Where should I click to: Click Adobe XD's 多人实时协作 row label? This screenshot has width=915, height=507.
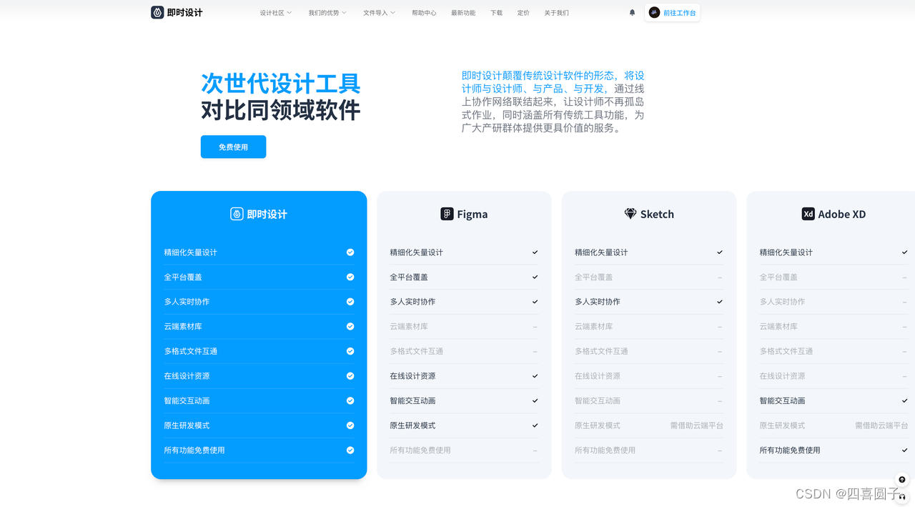tap(782, 302)
